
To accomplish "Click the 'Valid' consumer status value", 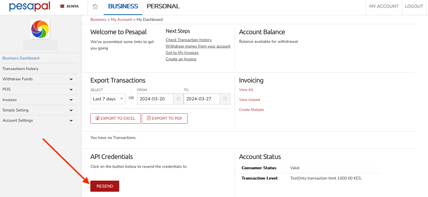I will click(295, 168).
